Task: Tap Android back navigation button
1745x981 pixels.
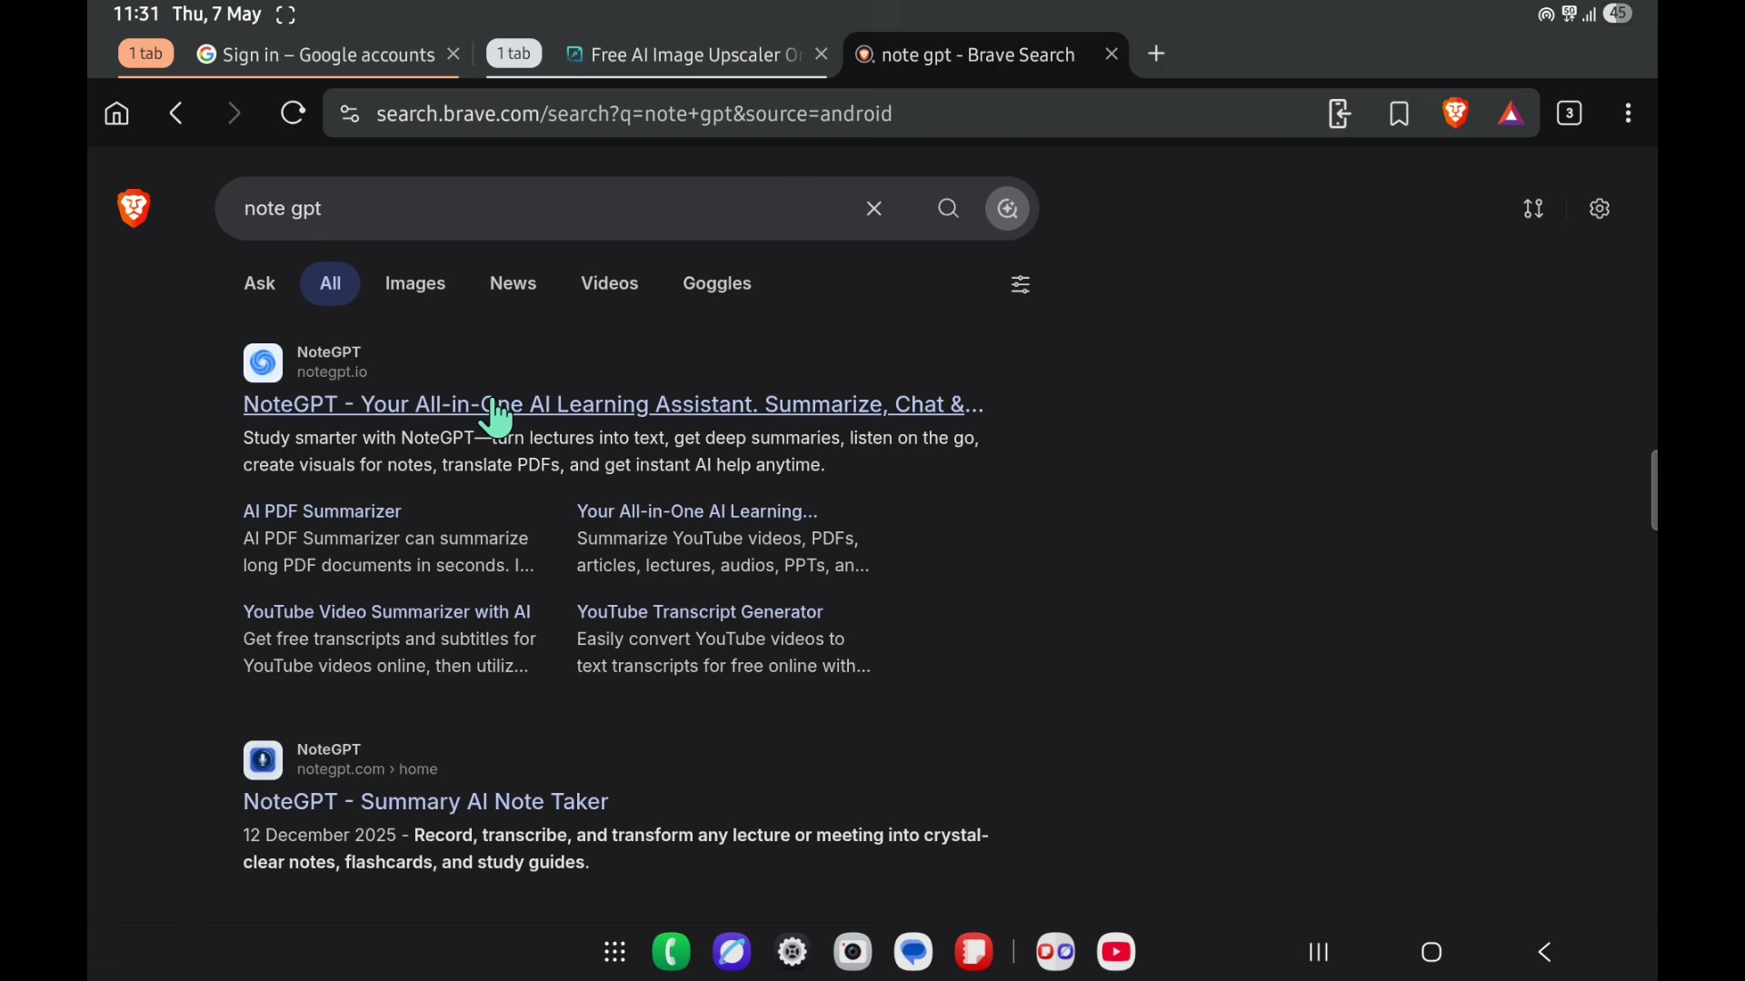Action: [x=1546, y=953]
